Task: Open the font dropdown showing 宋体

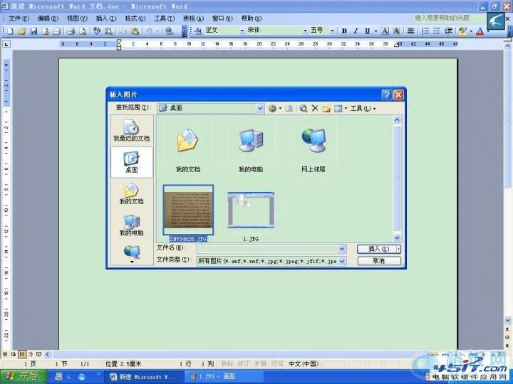Action: (305, 31)
